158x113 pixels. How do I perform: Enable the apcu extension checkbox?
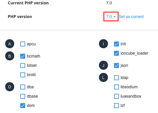pyautogui.click(x=23, y=44)
